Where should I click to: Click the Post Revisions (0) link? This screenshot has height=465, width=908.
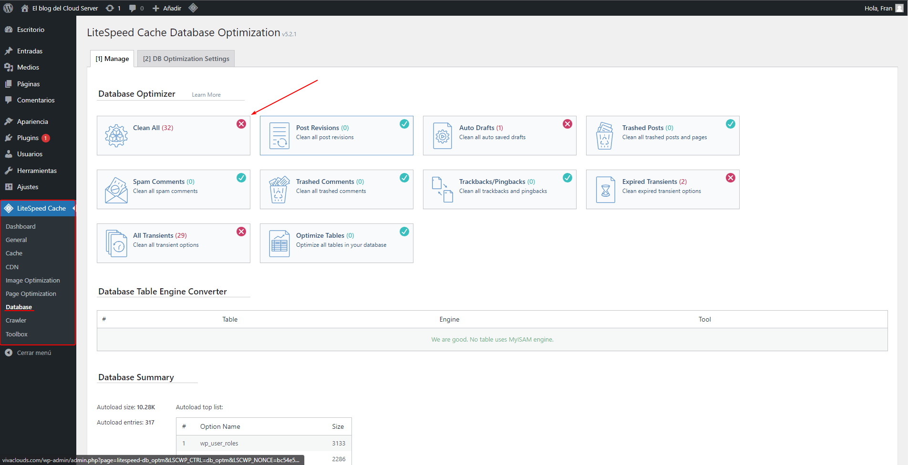pyautogui.click(x=322, y=128)
